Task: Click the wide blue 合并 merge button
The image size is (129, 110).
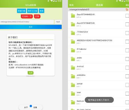Action: click(31, 27)
